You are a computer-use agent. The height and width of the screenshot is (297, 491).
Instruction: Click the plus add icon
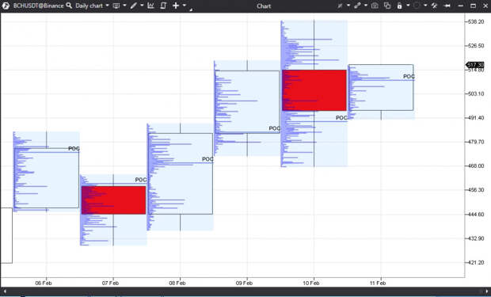[176, 6]
